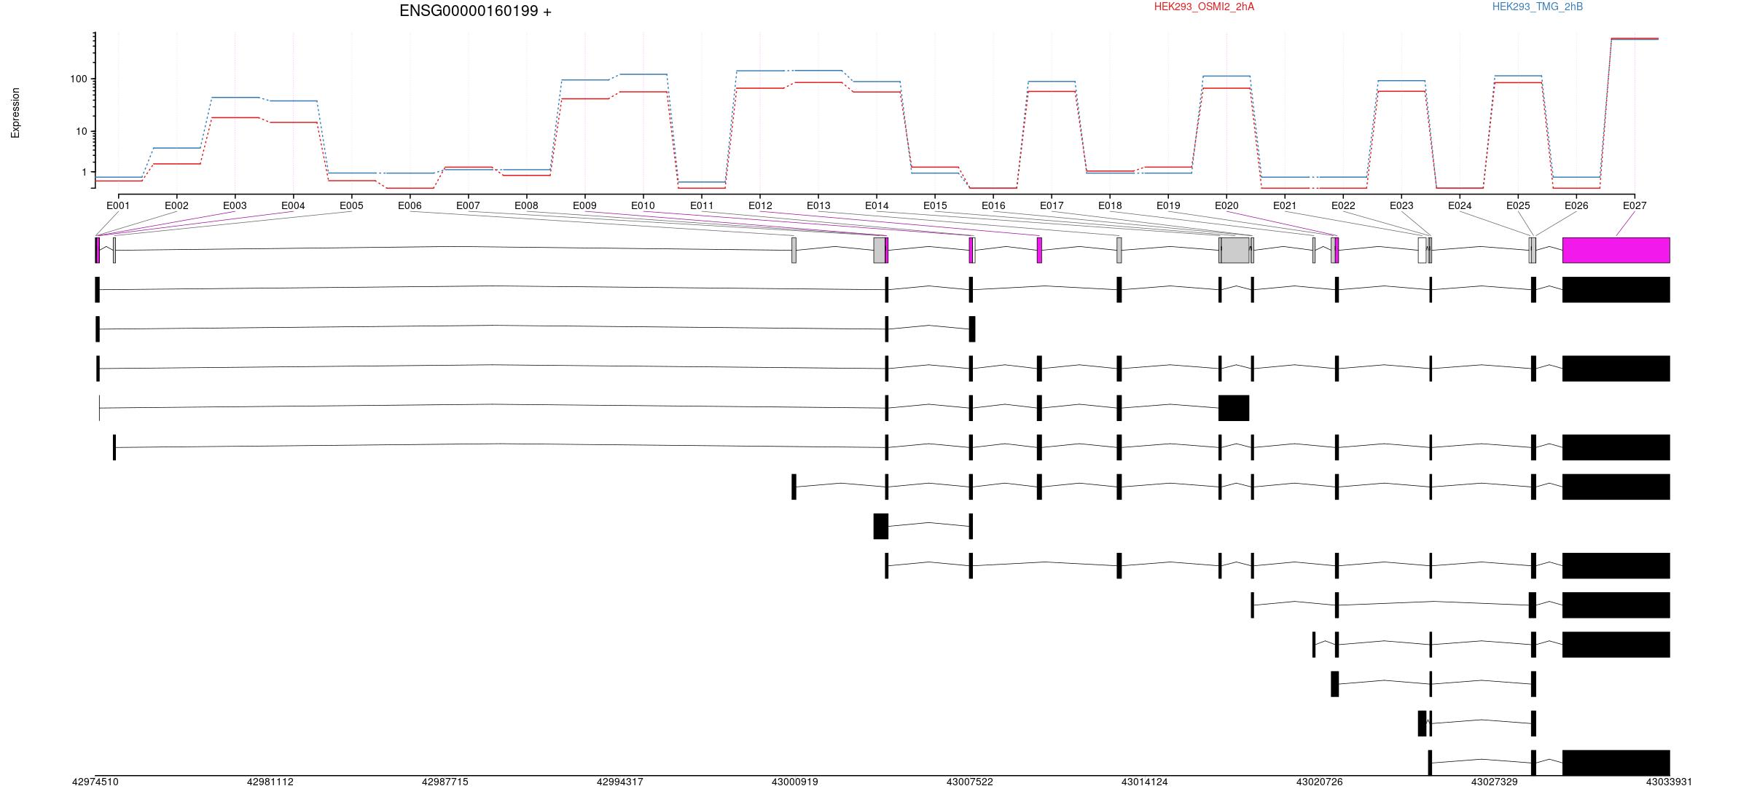Click the short black terminal exon of the fourth transcript
The width and height of the screenshot is (1749, 794).
[1234, 408]
